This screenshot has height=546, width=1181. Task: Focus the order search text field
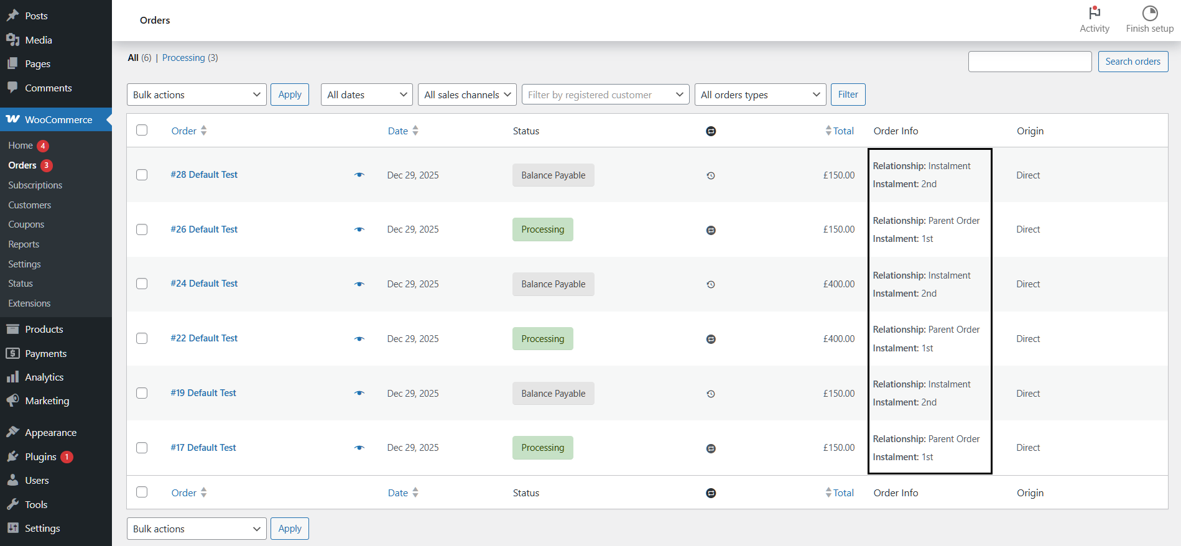tap(1029, 62)
